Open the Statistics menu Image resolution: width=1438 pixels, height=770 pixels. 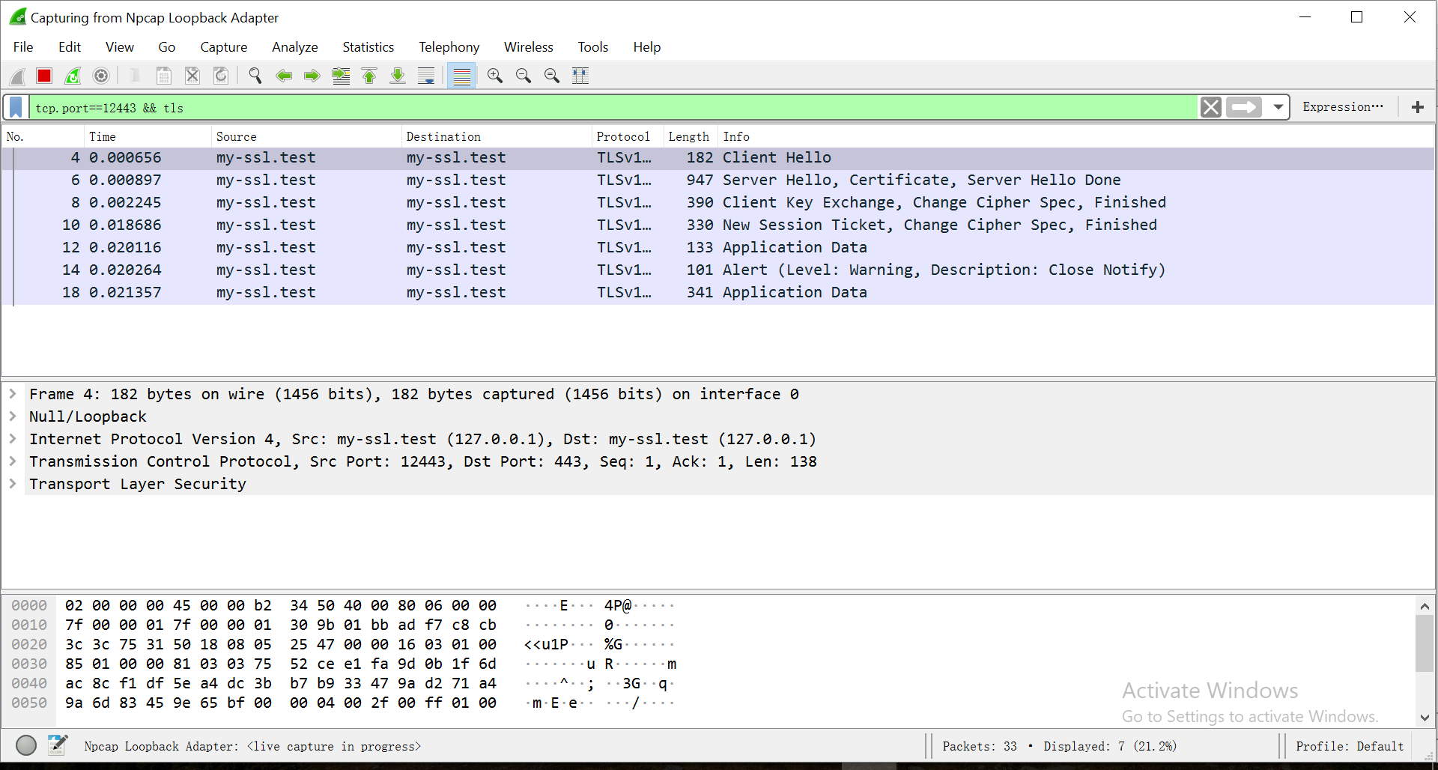[x=368, y=47]
